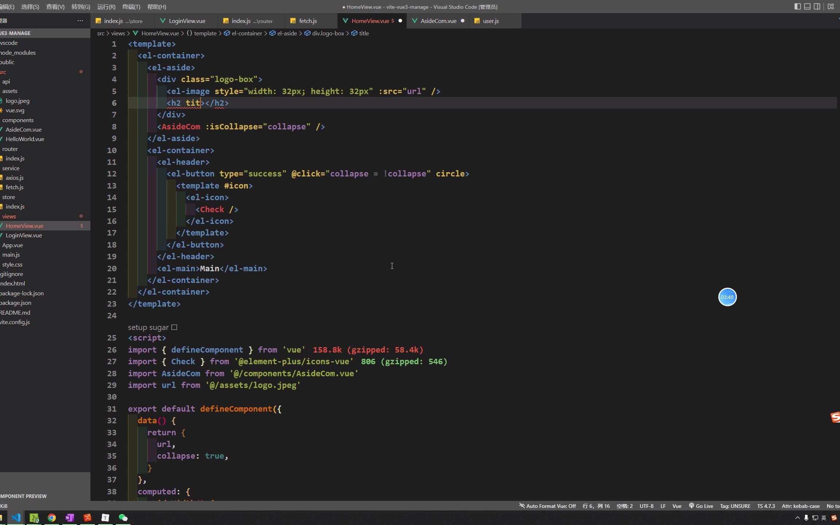Change LF line ending setting
Image resolution: width=840 pixels, height=525 pixels.
click(663, 506)
